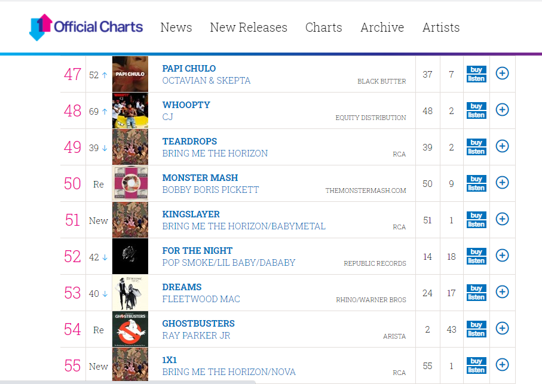
Task: Click the plus icon for Kingslayer
Action: point(503,219)
